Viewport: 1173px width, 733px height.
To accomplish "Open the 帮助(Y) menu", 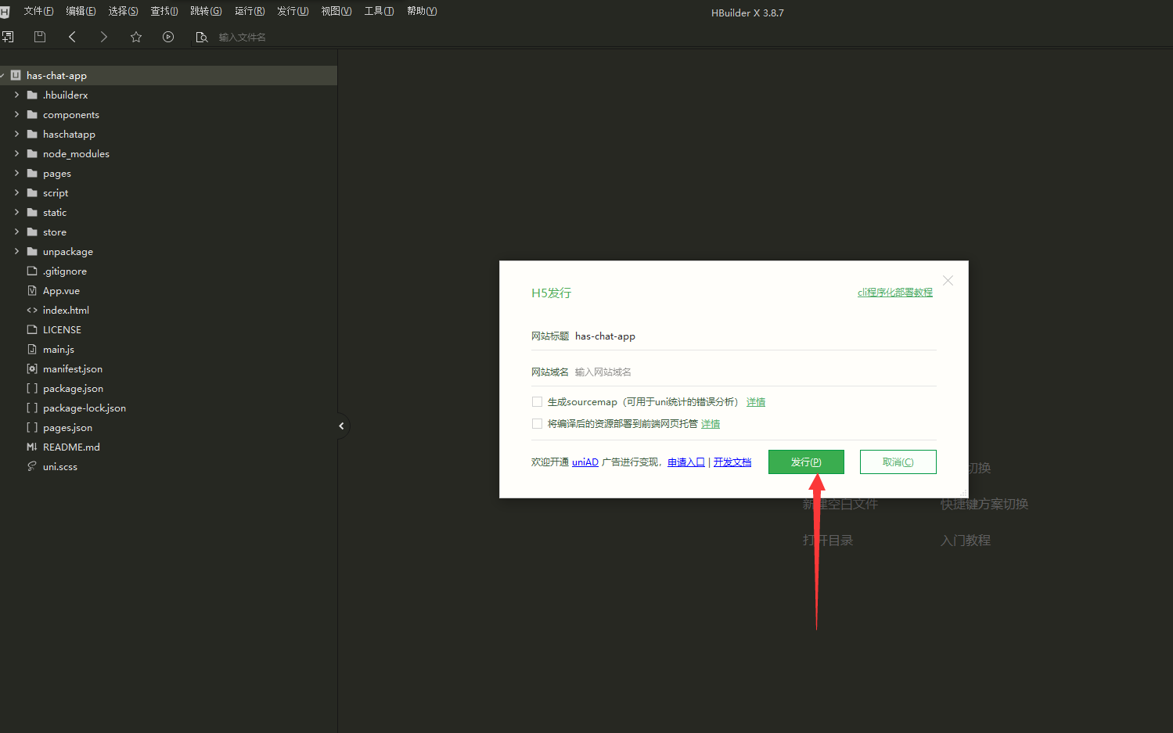I will click(x=422, y=11).
